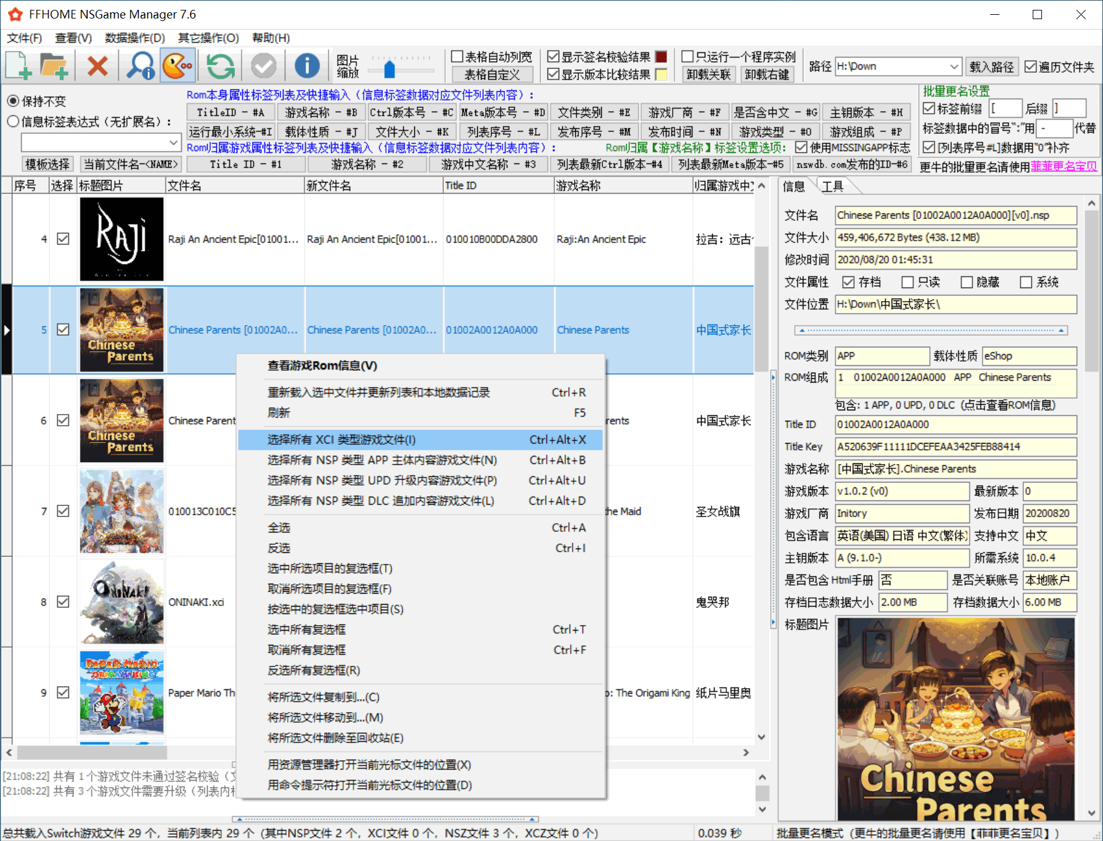Click the Raji game thumbnail
This screenshot has width=1103, height=841.
pos(121,239)
